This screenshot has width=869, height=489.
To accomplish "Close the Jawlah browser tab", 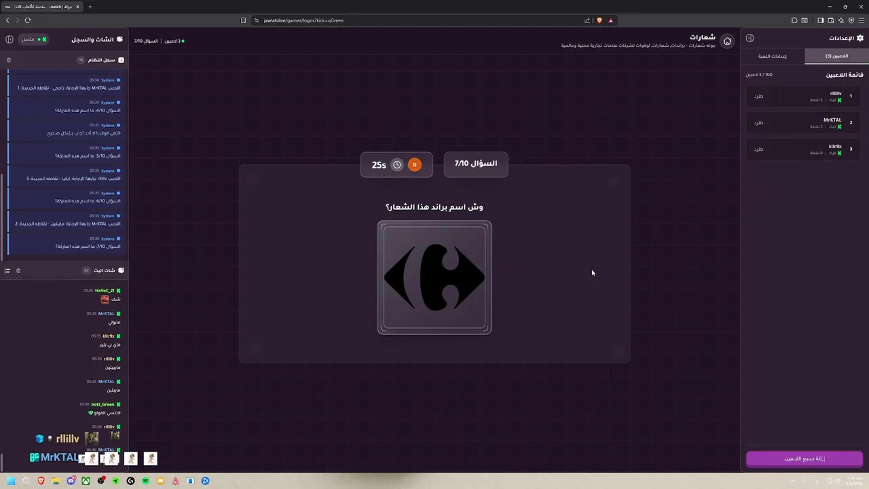I will 77,7.
